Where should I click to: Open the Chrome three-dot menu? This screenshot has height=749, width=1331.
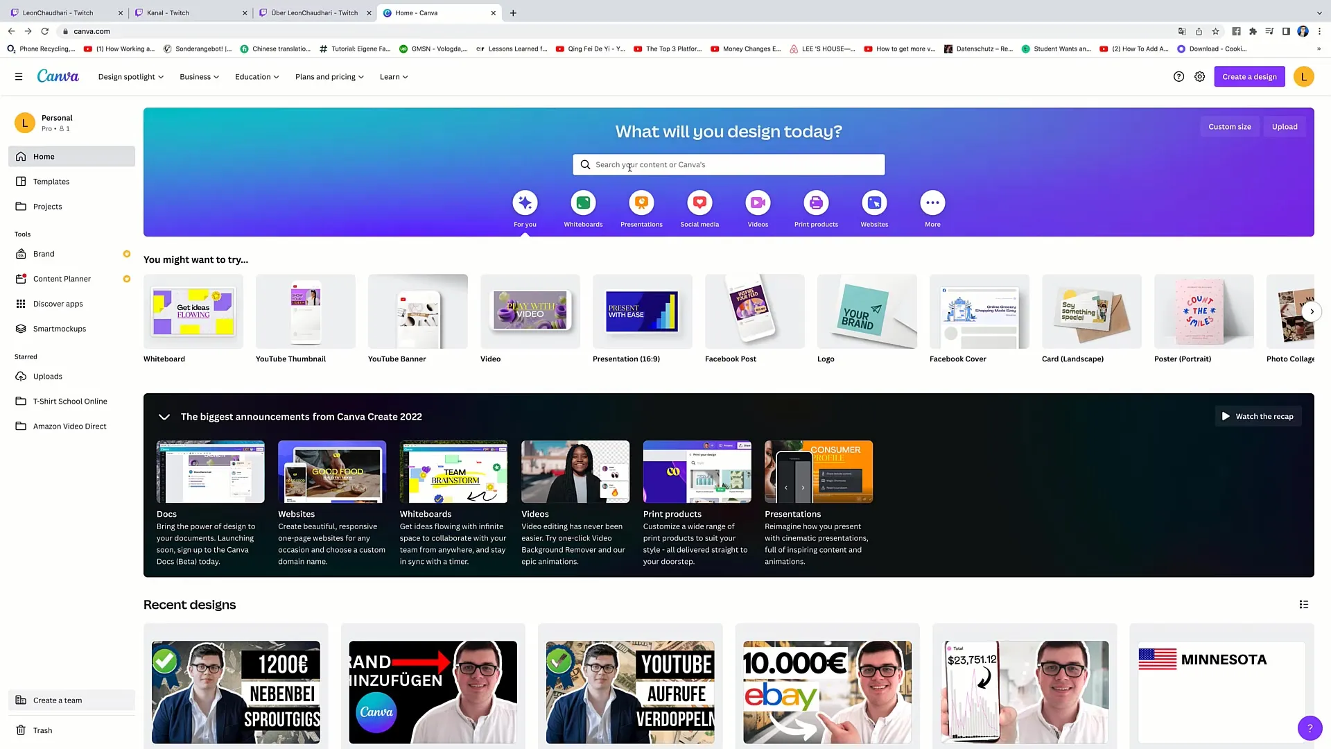click(1320, 31)
